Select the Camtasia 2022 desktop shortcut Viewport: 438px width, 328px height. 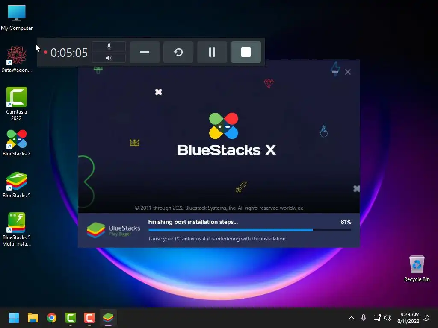click(17, 103)
